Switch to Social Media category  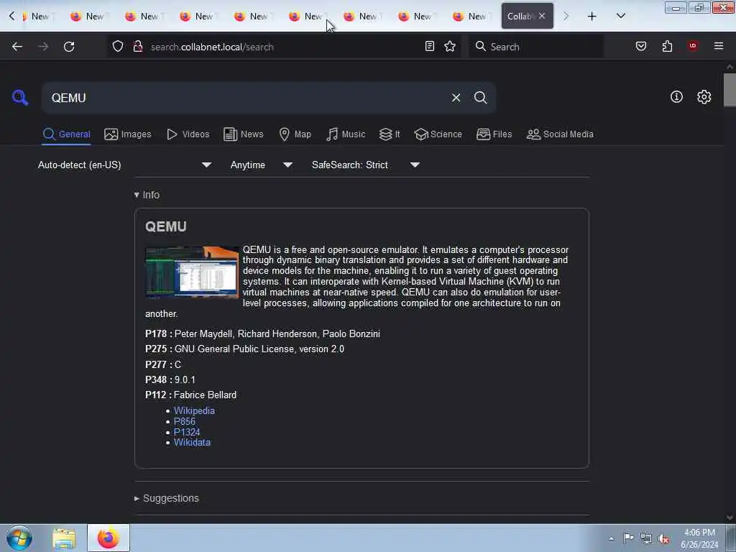(560, 134)
